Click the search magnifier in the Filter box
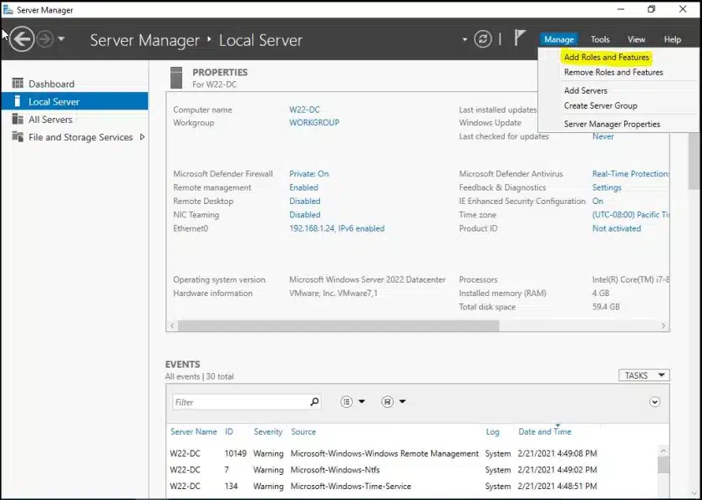Image resolution: width=702 pixels, height=500 pixels. click(314, 402)
